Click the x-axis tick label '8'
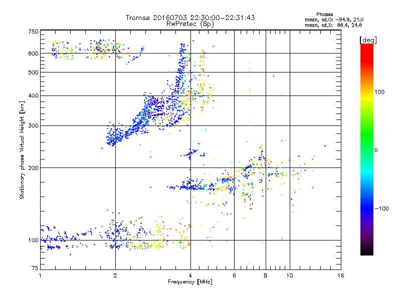Image resolution: width=401 pixels, height=300 pixels. point(266,275)
